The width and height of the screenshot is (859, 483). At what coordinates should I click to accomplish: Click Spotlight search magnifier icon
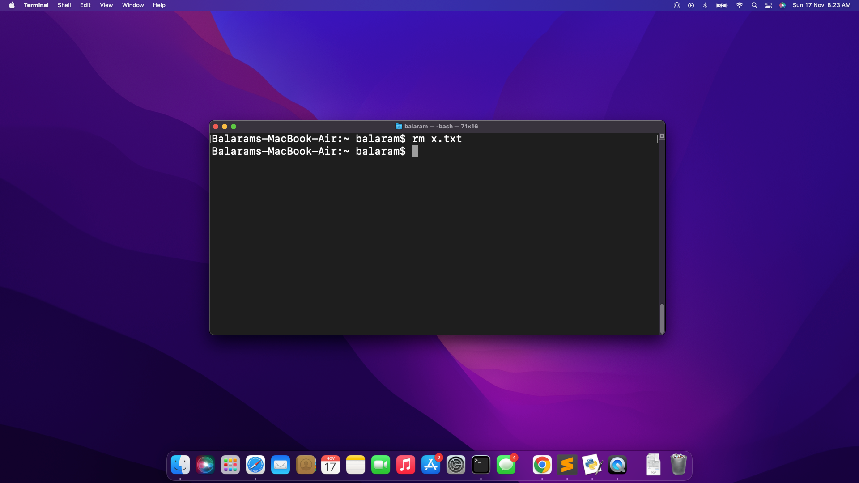point(754,5)
